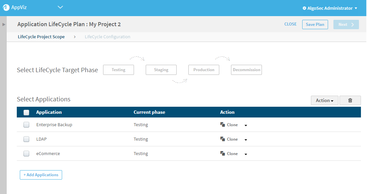The width and height of the screenshot is (367, 194).
Task: Check the Enterprise Backup checkbox
Action: (27, 125)
